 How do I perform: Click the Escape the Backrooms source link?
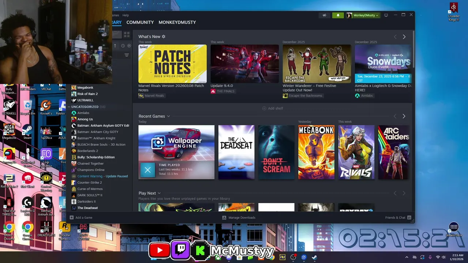pyautogui.click(x=303, y=96)
